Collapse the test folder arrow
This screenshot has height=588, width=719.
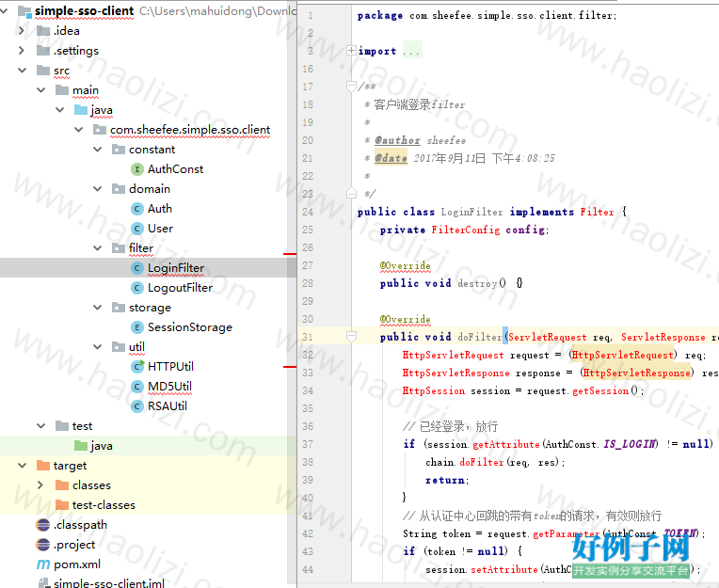pyautogui.click(x=40, y=426)
